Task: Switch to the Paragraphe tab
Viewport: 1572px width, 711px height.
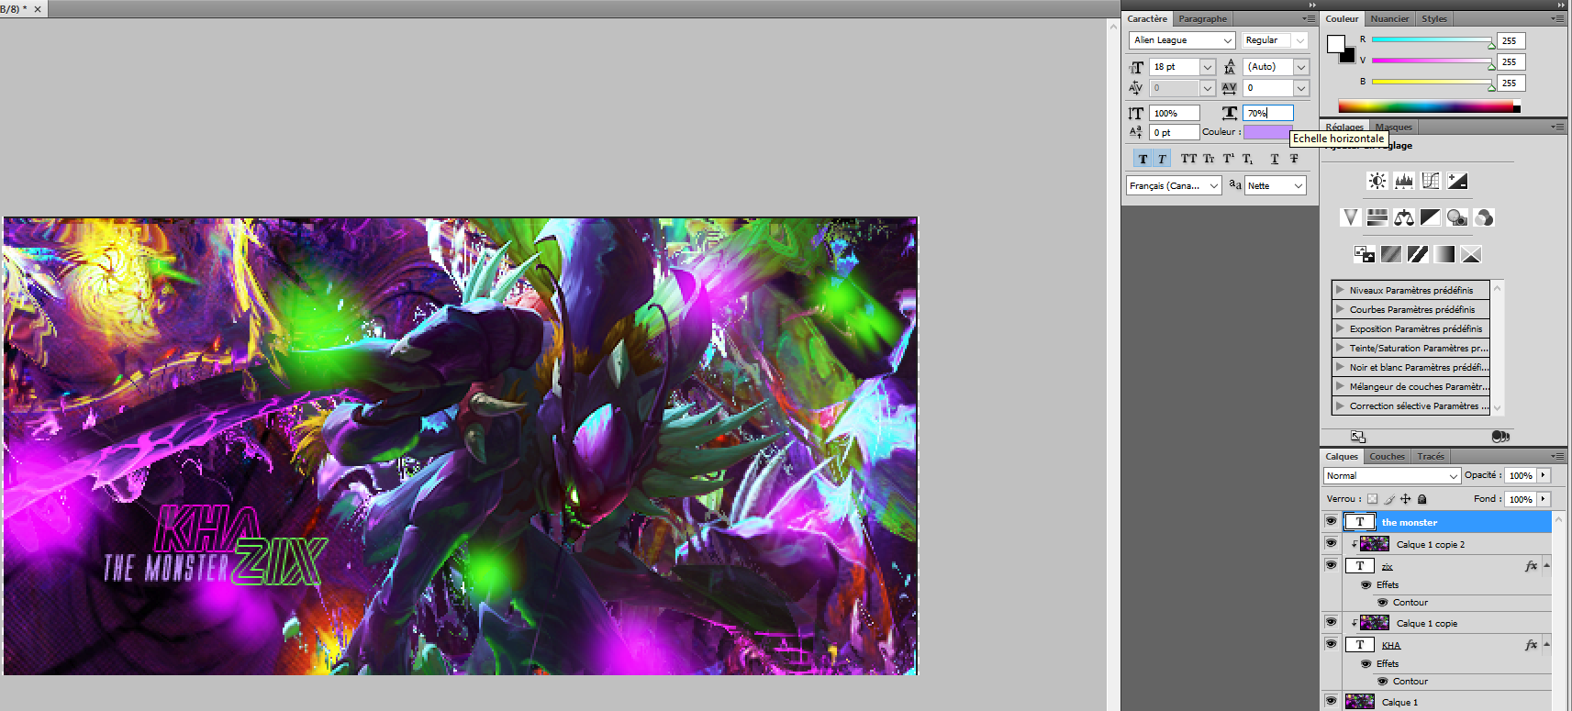Action: pyautogui.click(x=1202, y=18)
